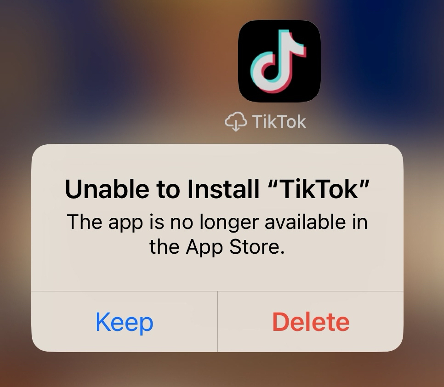Click the black TikTok icon tile
Image resolution: width=444 pixels, height=387 pixels.
(279, 61)
